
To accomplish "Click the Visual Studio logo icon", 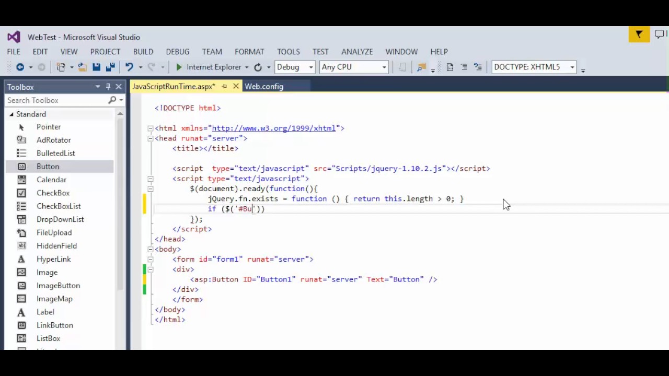I will pyautogui.click(x=14, y=37).
